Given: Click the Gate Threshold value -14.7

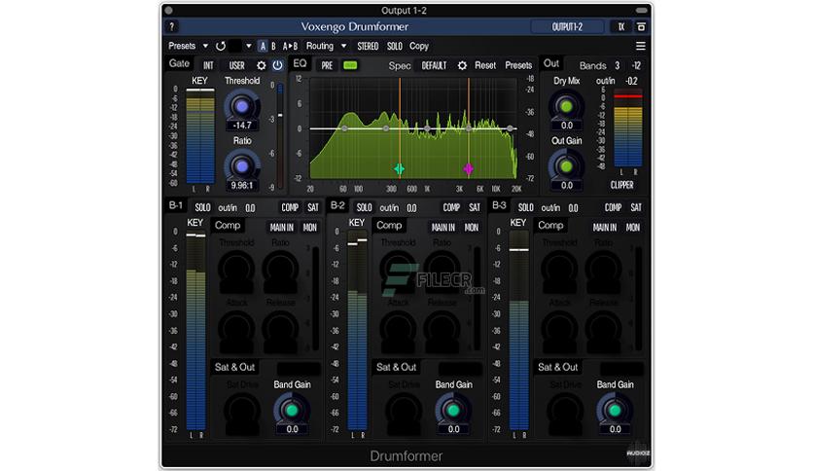Looking at the screenshot, I should (242, 126).
